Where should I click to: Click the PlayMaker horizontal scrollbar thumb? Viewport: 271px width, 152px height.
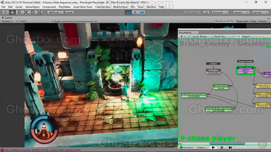pos(227,144)
